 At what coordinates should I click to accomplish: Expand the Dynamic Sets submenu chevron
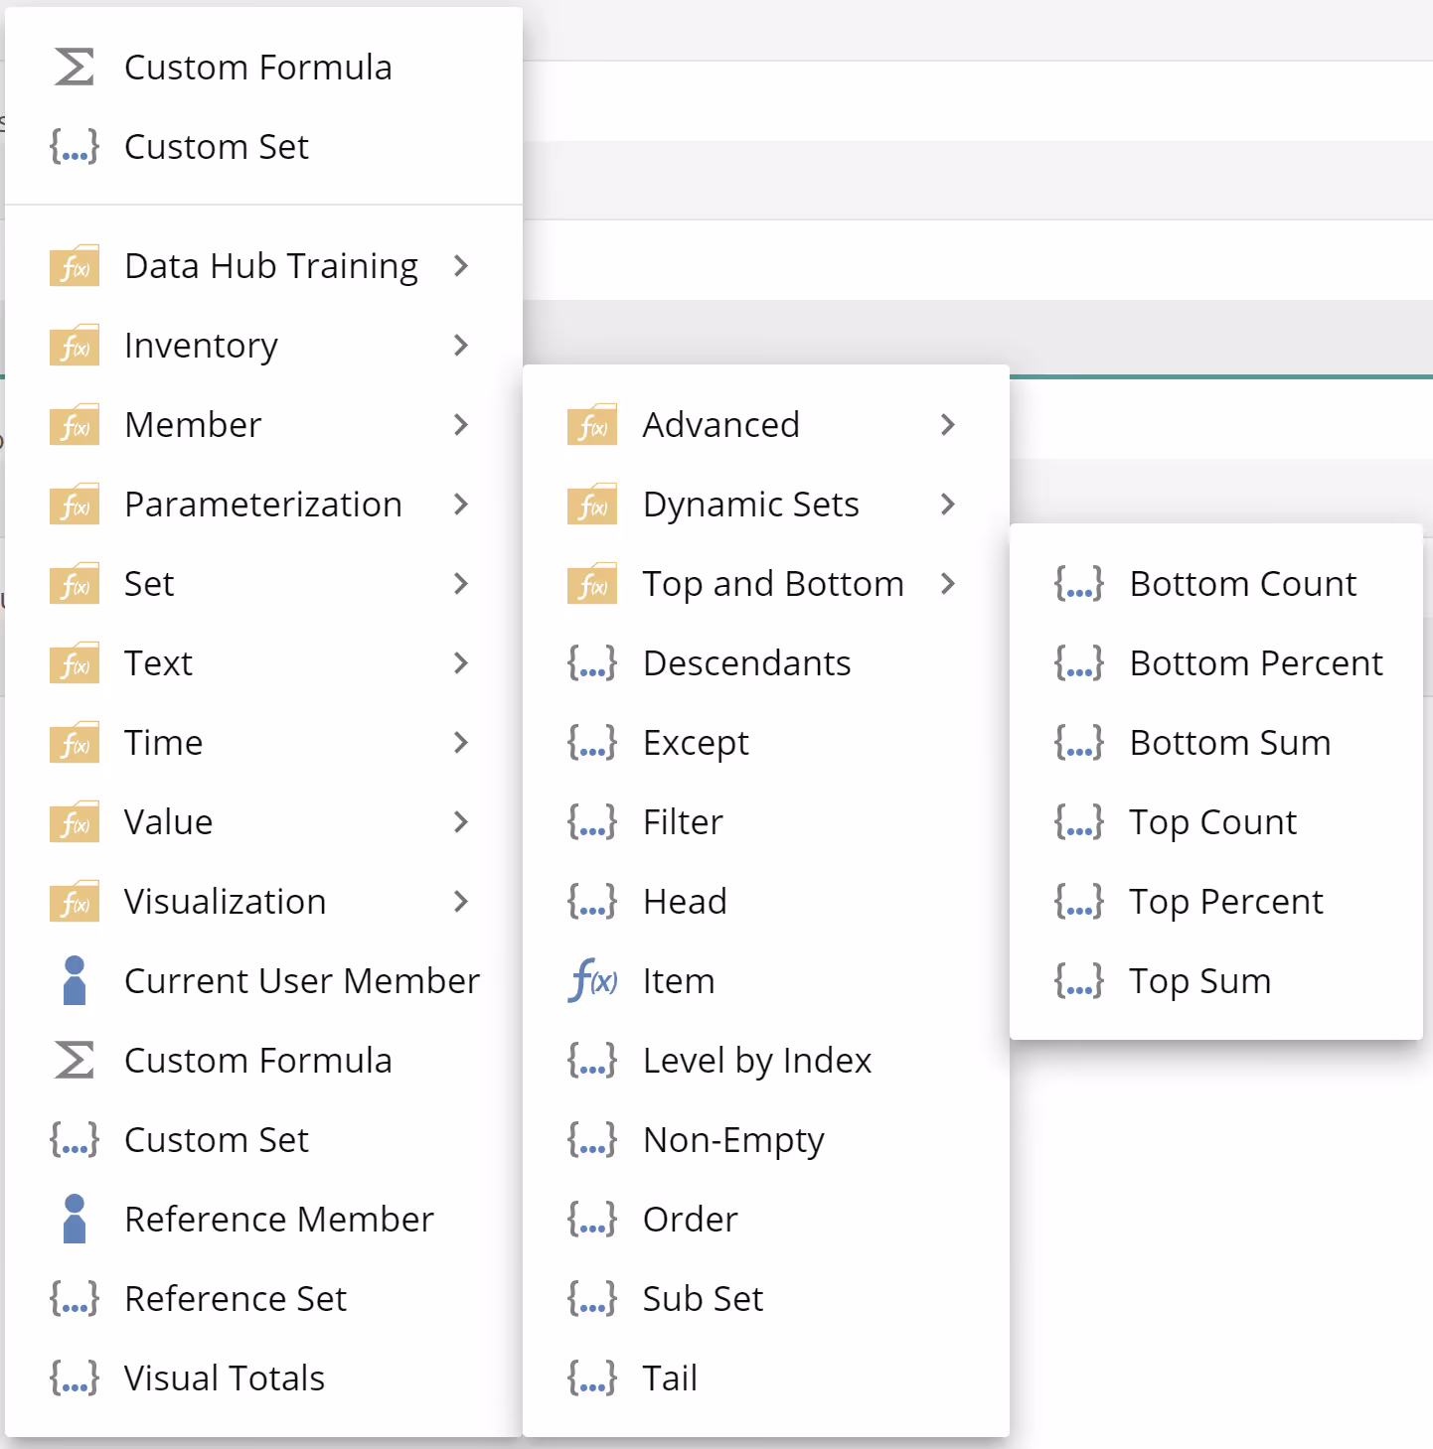pos(947,505)
